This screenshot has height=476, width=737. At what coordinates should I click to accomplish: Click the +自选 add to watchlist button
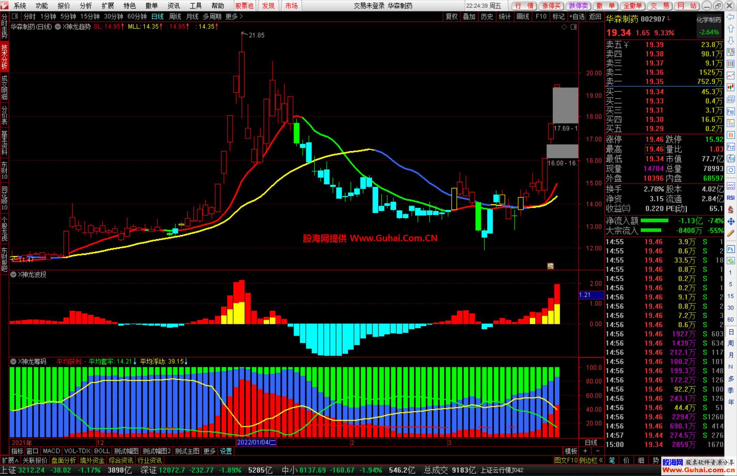pos(577,16)
